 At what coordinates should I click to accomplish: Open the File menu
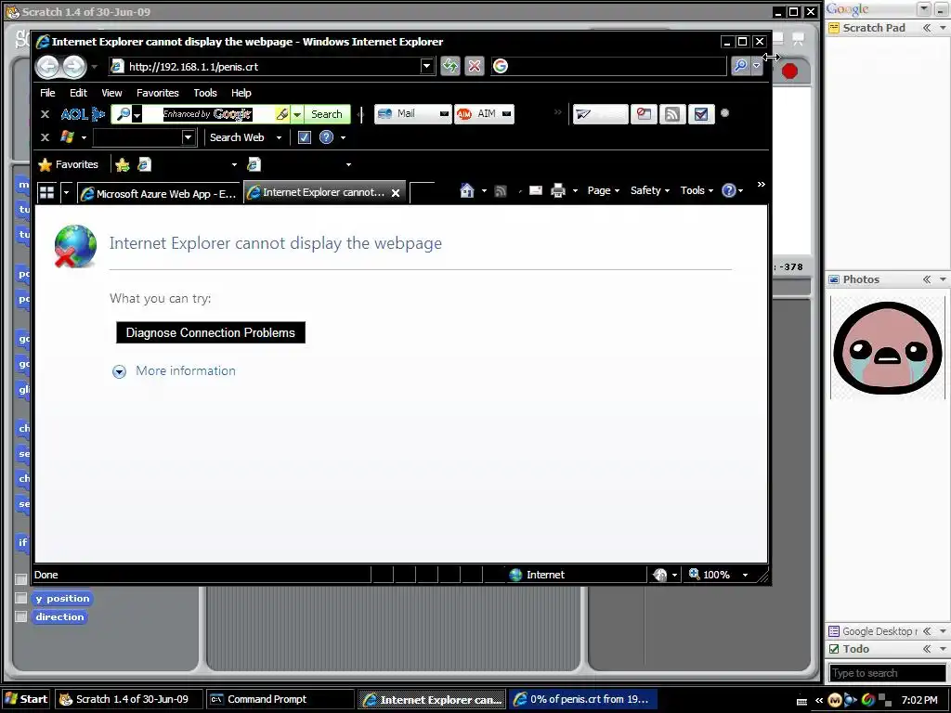(47, 93)
